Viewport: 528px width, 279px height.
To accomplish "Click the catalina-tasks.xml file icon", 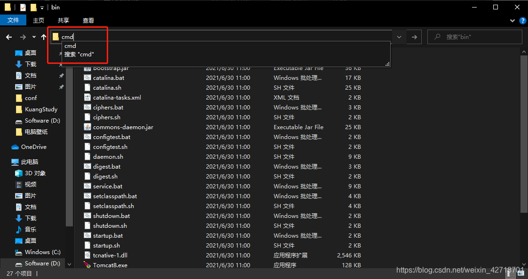I will [87, 97].
